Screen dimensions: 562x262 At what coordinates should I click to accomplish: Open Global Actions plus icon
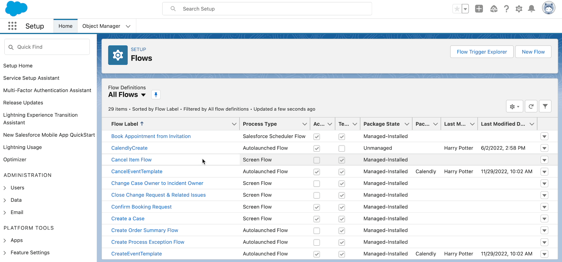[x=479, y=9]
